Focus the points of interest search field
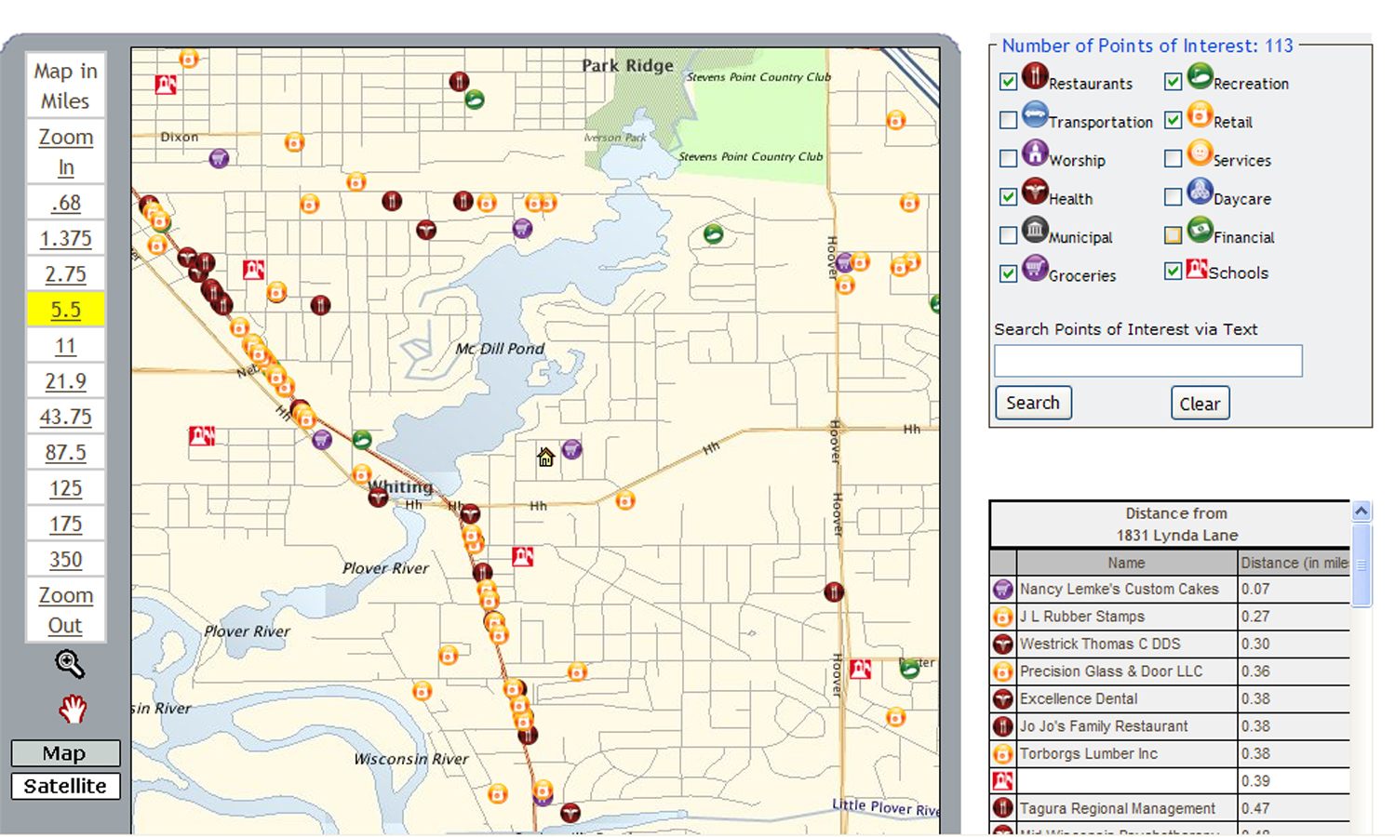The width and height of the screenshot is (1395, 837). click(x=1147, y=361)
